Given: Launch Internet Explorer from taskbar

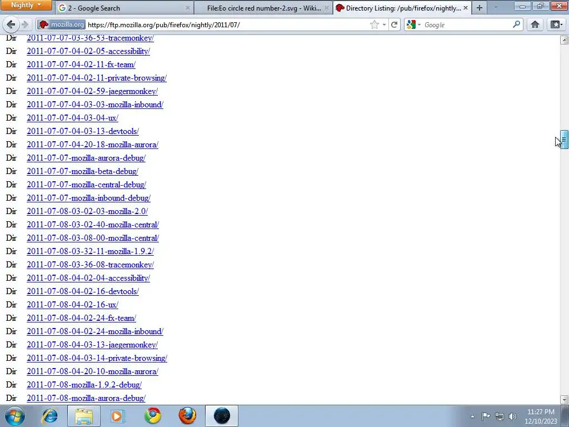Looking at the screenshot, I should point(49,416).
